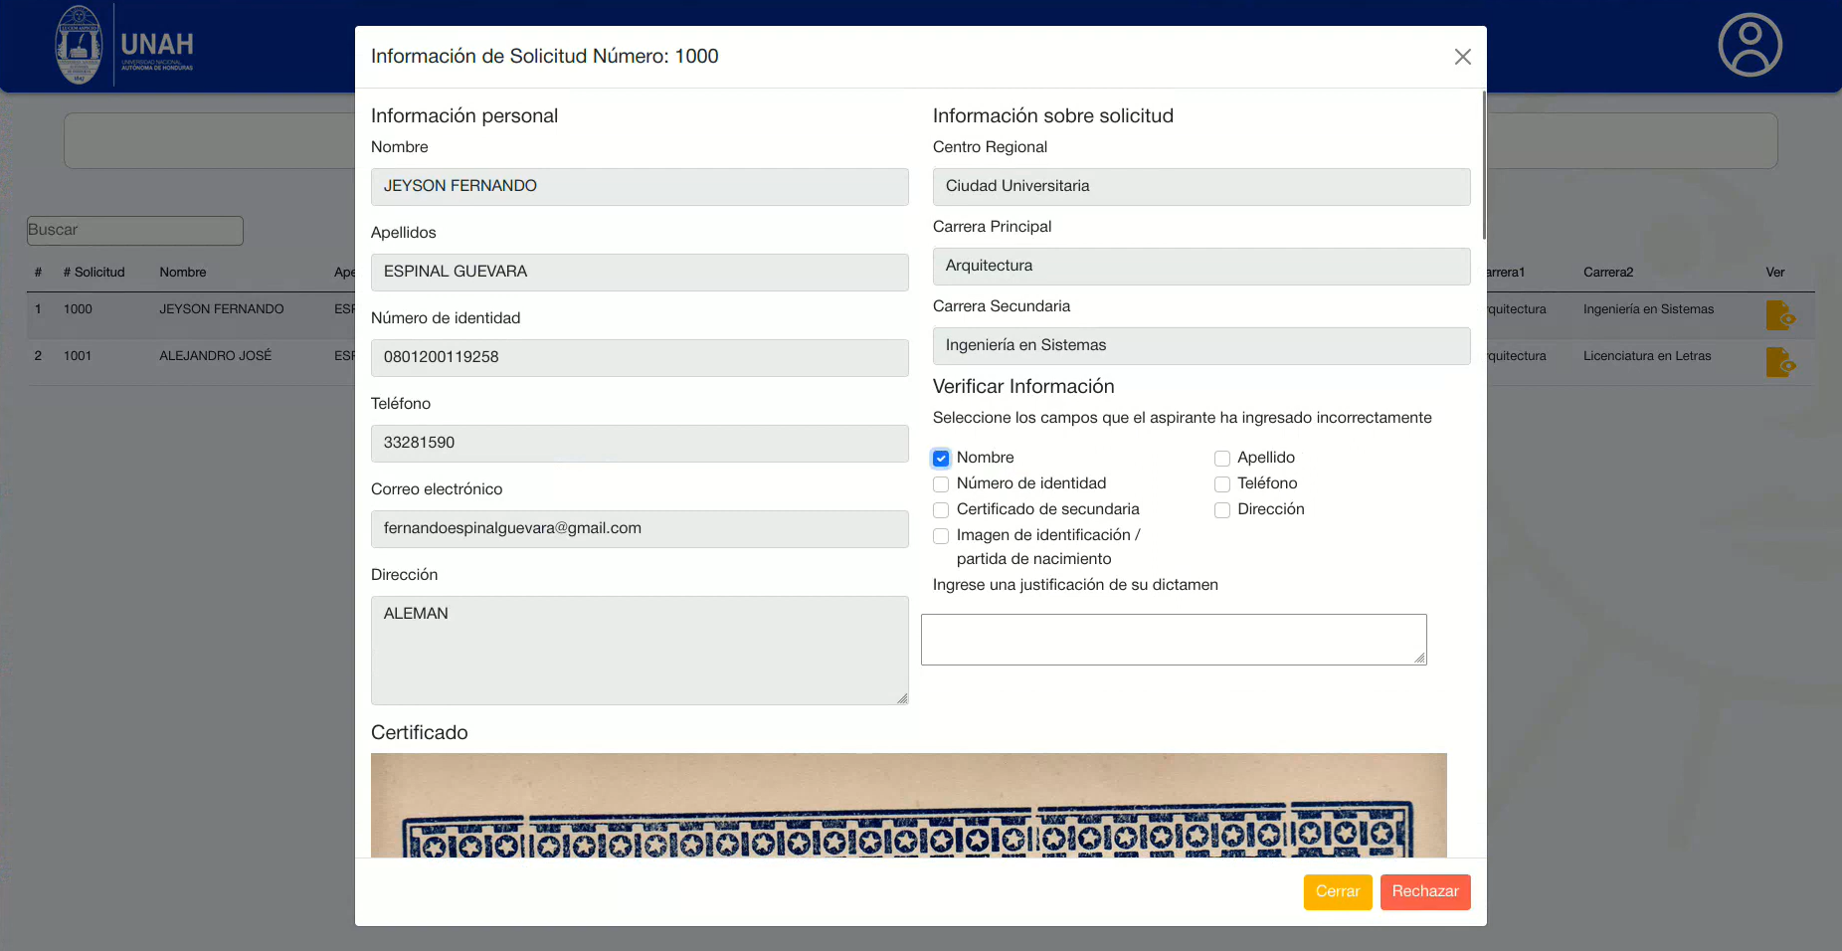Image resolution: width=1842 pixels, height=951 pixels.
Task: Click the Dirección textarea resize handle
Action: point(902,698)
